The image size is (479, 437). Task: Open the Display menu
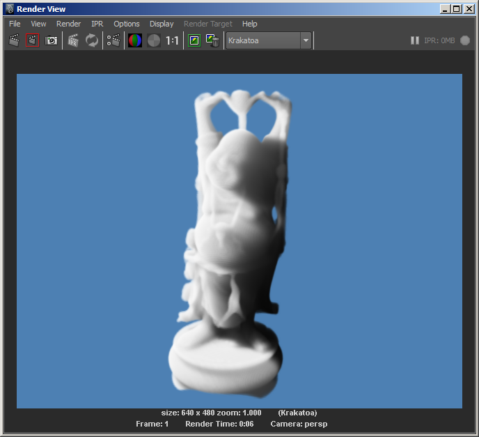[162, 24]
